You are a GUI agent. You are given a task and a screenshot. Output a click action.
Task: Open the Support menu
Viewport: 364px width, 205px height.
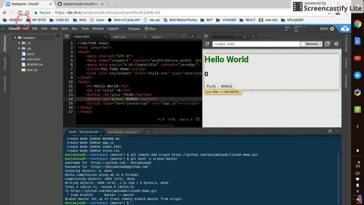pos(113,28)
